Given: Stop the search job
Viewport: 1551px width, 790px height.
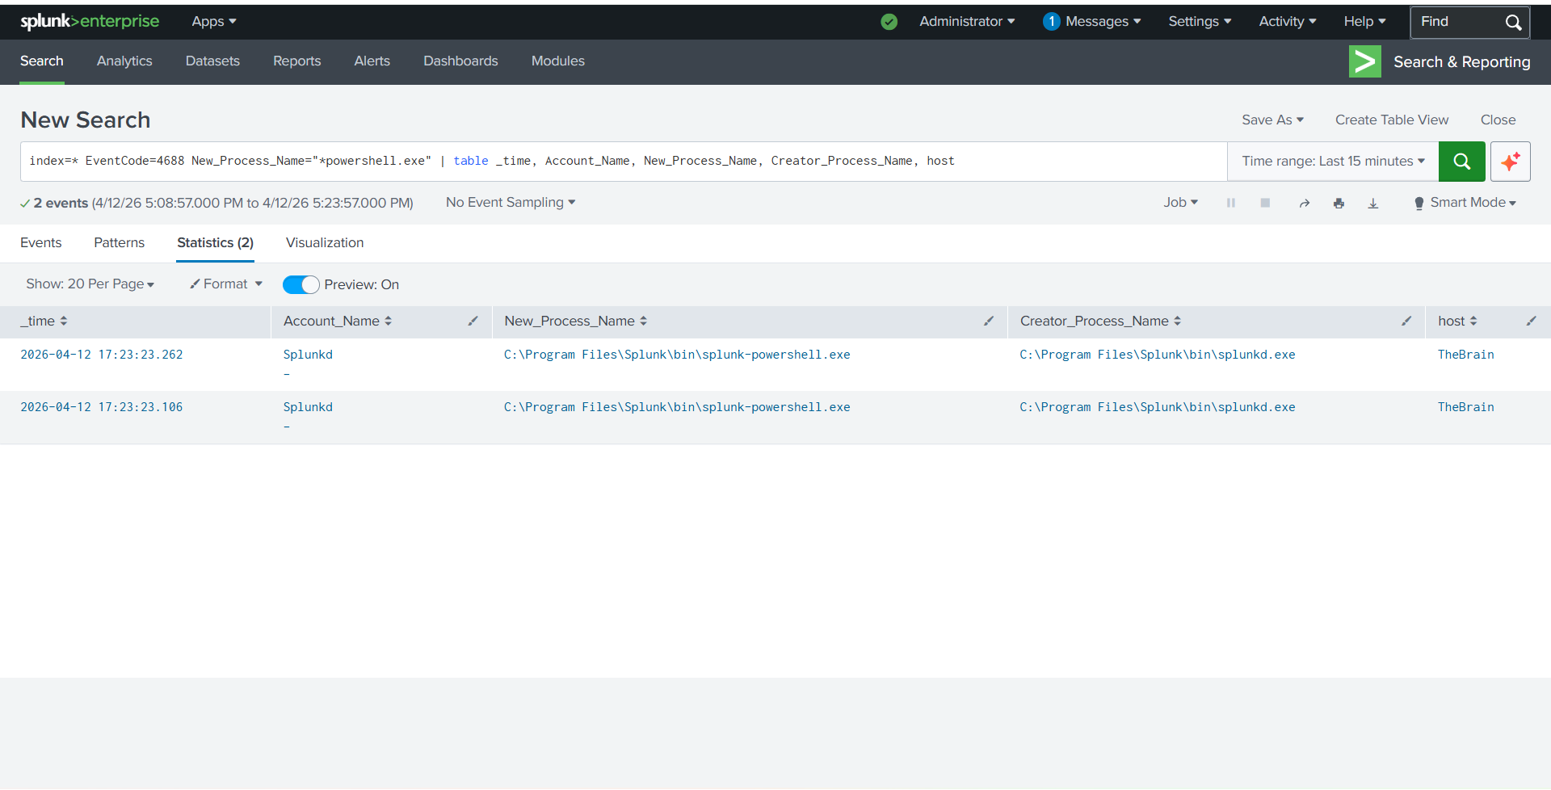Looking at the screenshot, I should 1265,203.
